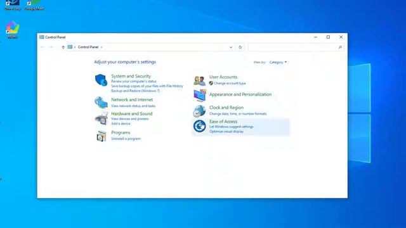Open Backup and Restore (Windows 7)
The image size is (406, 228).
pos(135,91)
